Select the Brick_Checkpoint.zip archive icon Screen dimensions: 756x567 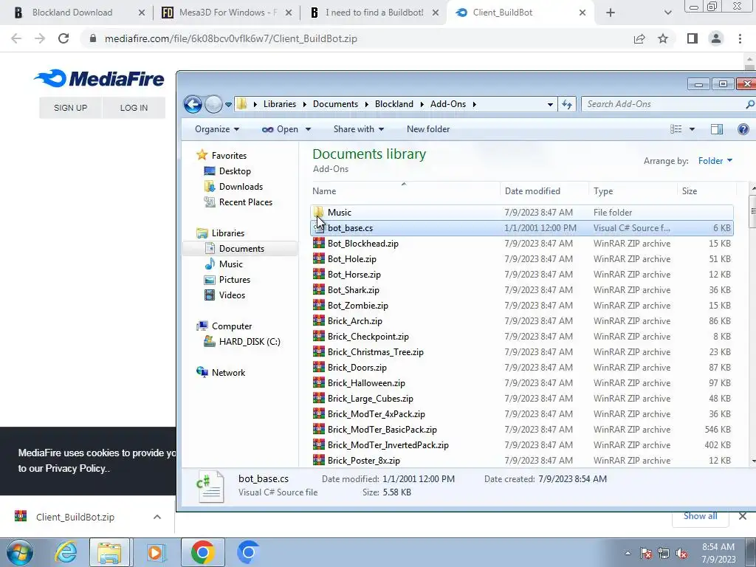[x=319, y=337]
